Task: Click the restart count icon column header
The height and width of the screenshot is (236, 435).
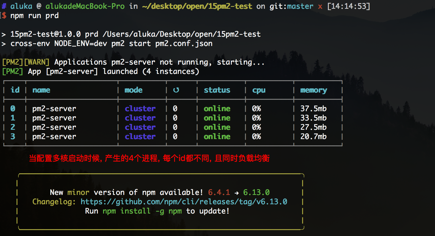Action: (176, 90)
